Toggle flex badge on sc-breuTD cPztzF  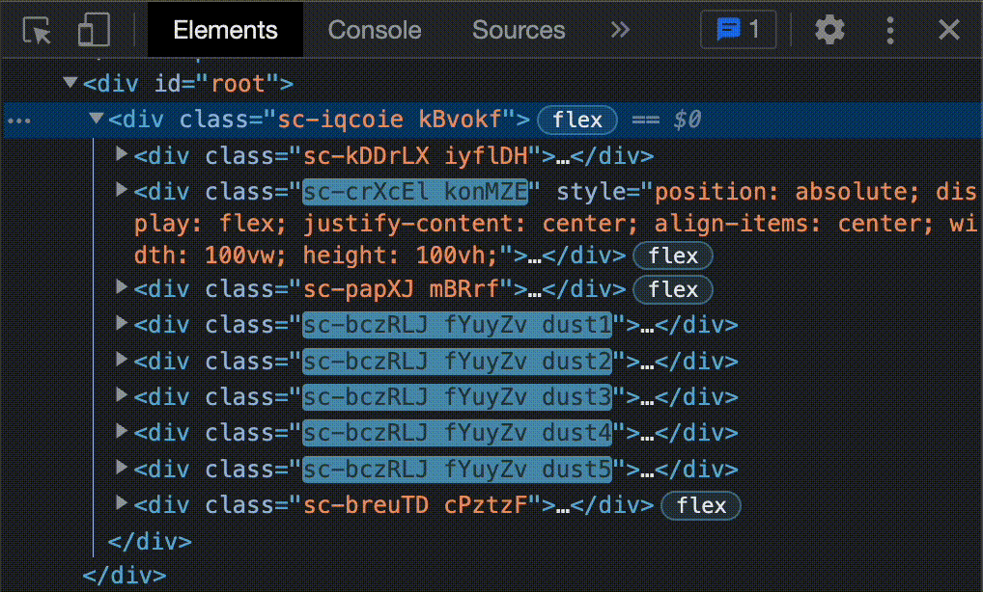[701, 505]
